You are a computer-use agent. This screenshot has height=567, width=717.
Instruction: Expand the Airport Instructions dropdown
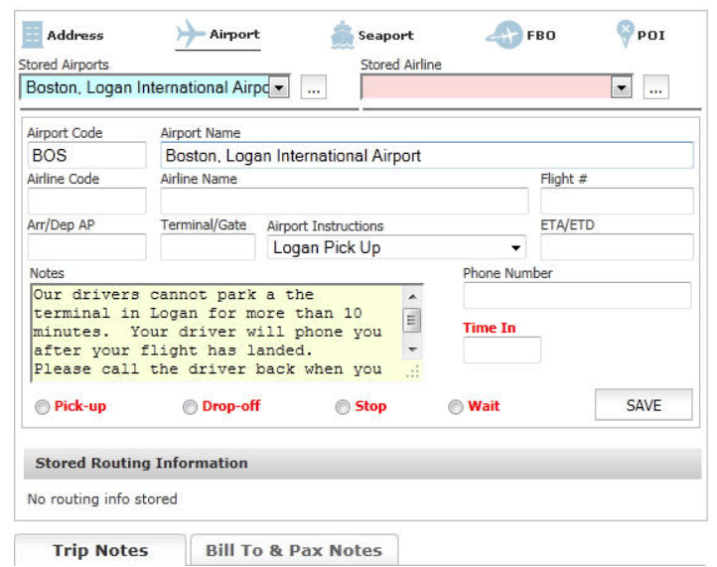(x=516, y=248)
